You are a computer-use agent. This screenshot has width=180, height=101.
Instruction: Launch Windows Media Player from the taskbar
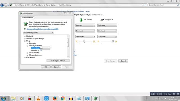coord(22,98)
